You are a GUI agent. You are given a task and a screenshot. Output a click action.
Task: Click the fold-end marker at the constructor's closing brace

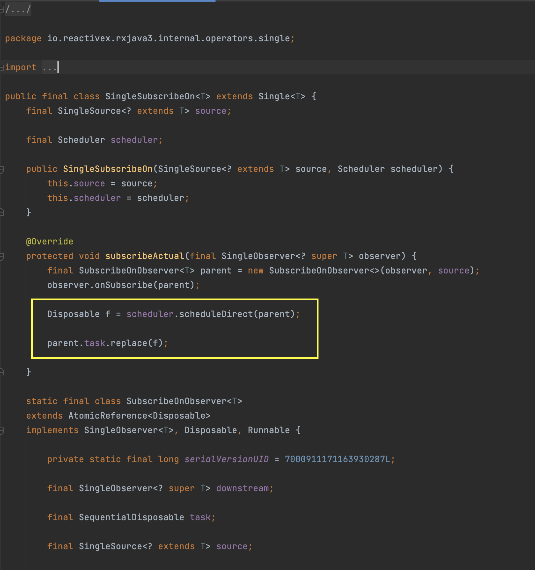point(2,212)
